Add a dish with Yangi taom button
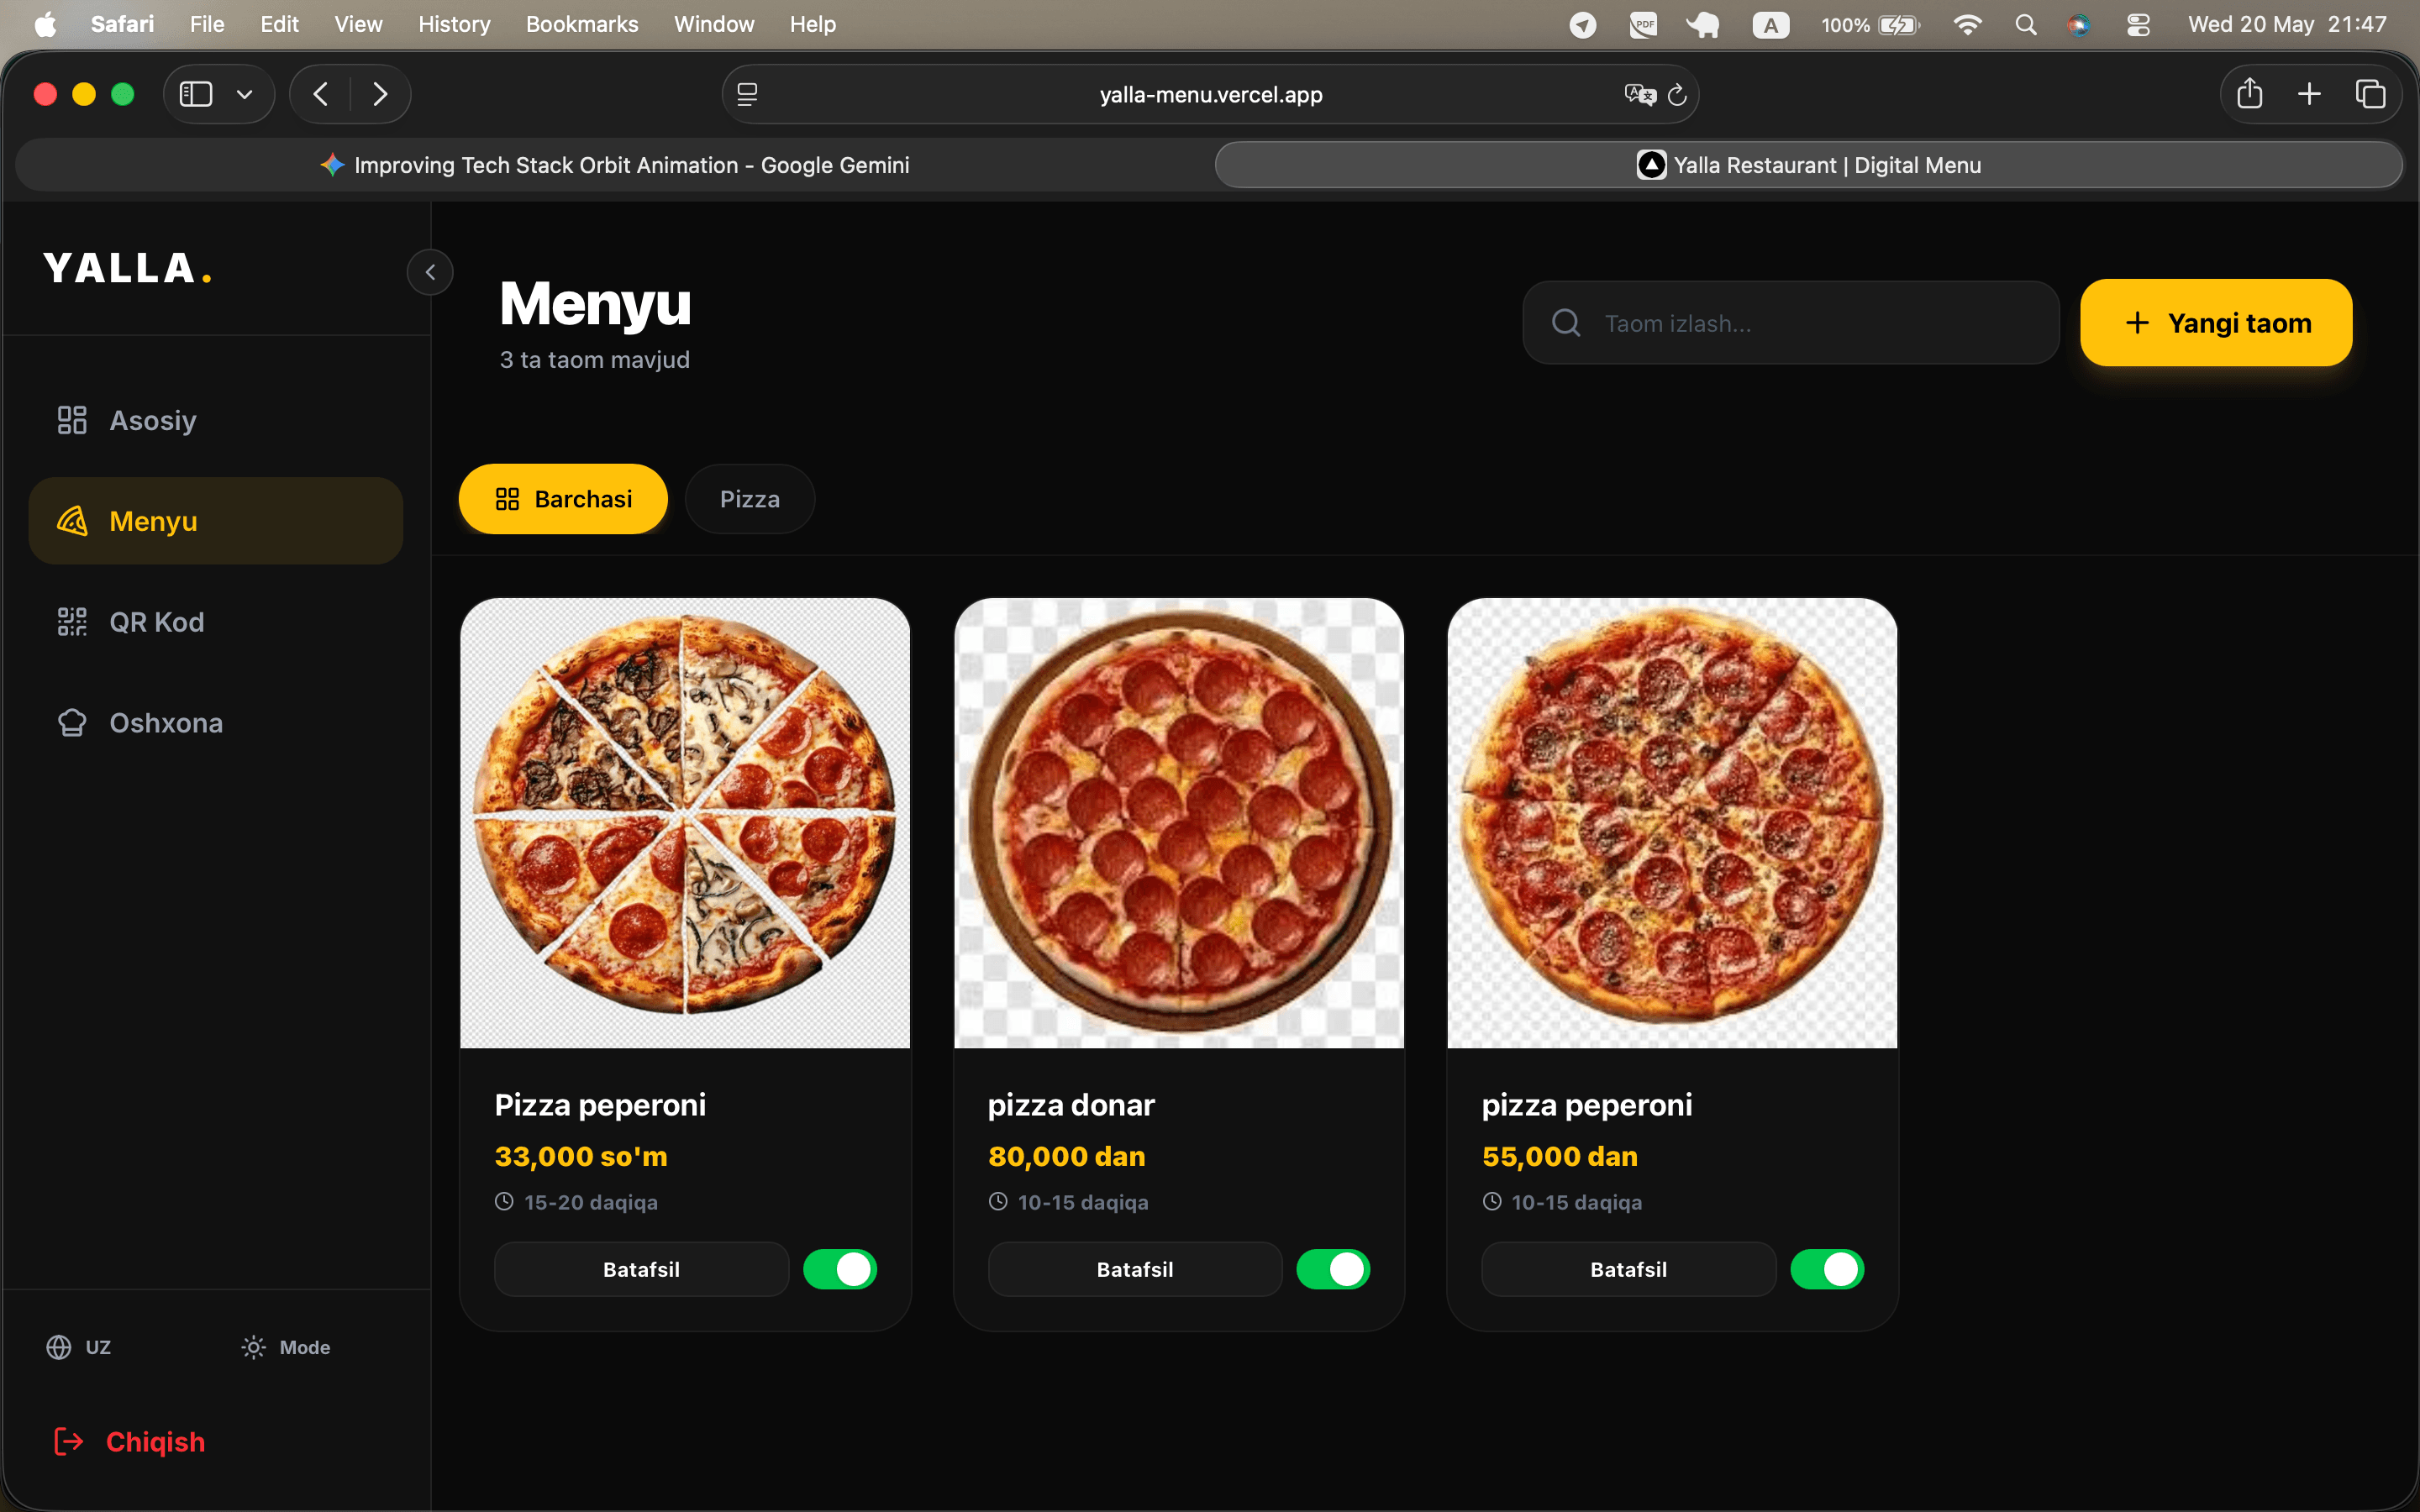 (x=2216, y=323)
